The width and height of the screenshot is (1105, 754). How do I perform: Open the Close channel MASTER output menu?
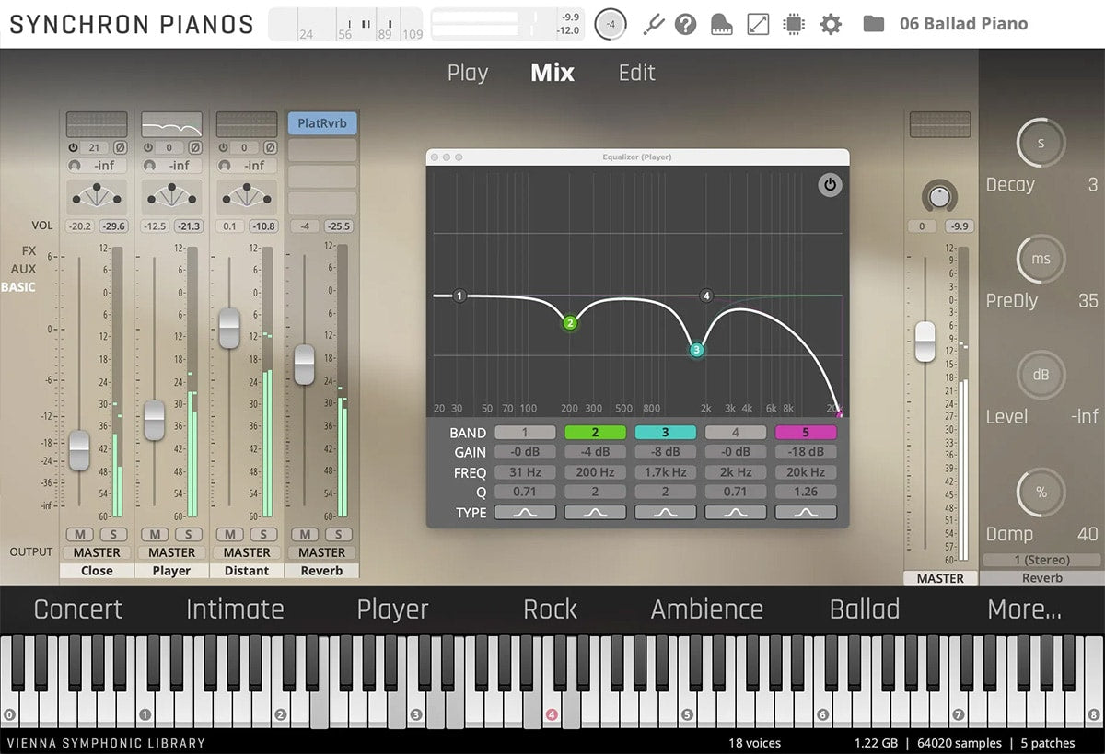(x=97, y=552)
